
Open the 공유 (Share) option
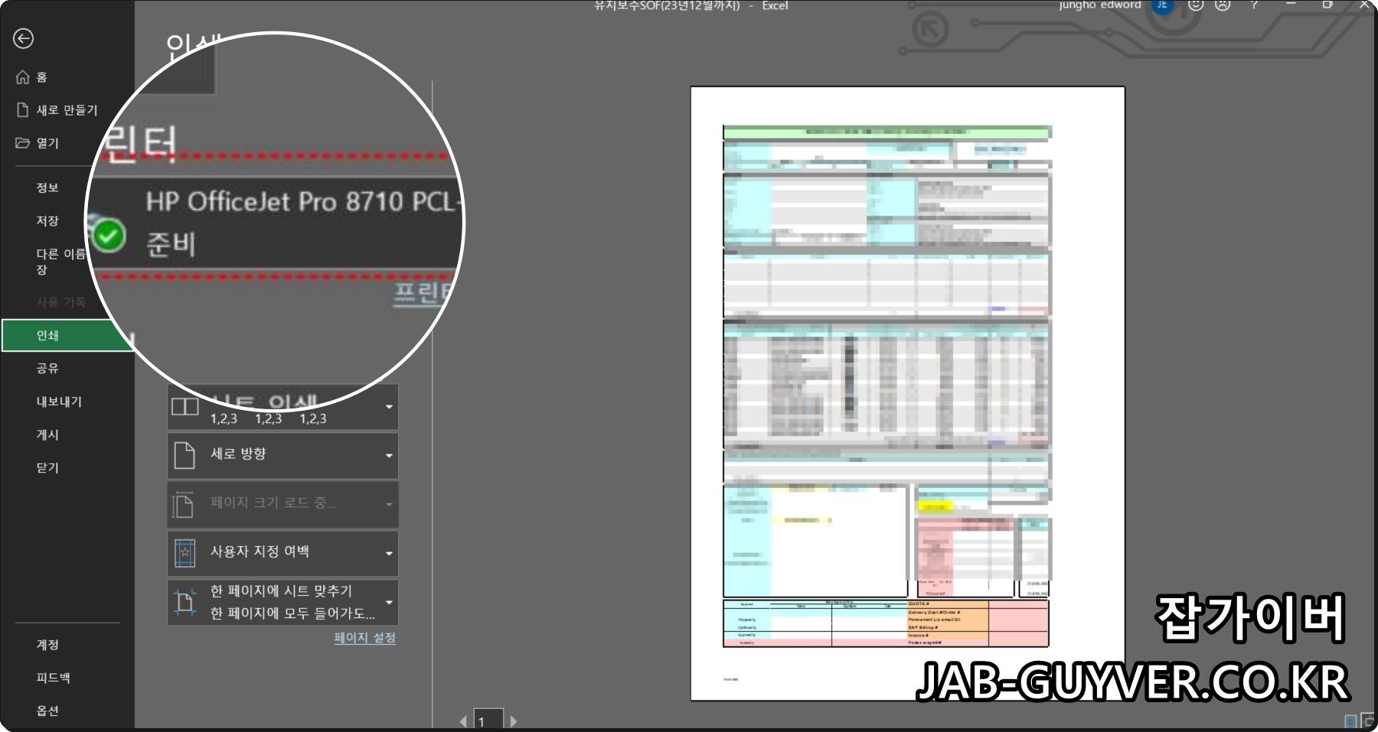pyautogui.click(x=47, y=368)
